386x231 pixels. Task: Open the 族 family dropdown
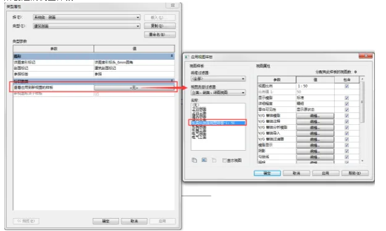86,17
